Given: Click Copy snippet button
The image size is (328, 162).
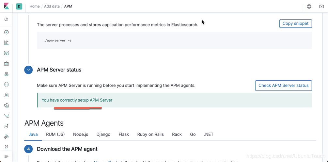Looking at the screenshot, I should click(296, 24).
